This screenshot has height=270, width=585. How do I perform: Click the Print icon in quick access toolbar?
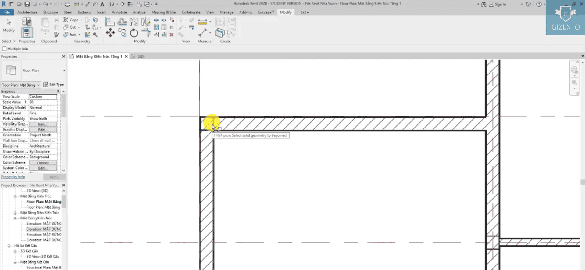pos(67,4)
